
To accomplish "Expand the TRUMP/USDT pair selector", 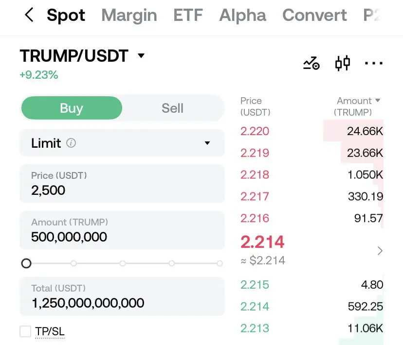I will [141, 55].
